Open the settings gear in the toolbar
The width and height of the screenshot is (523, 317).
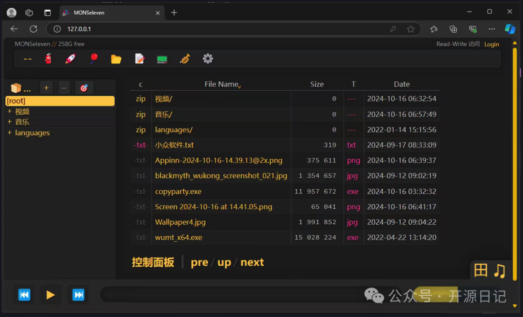[x=208, y=59]
